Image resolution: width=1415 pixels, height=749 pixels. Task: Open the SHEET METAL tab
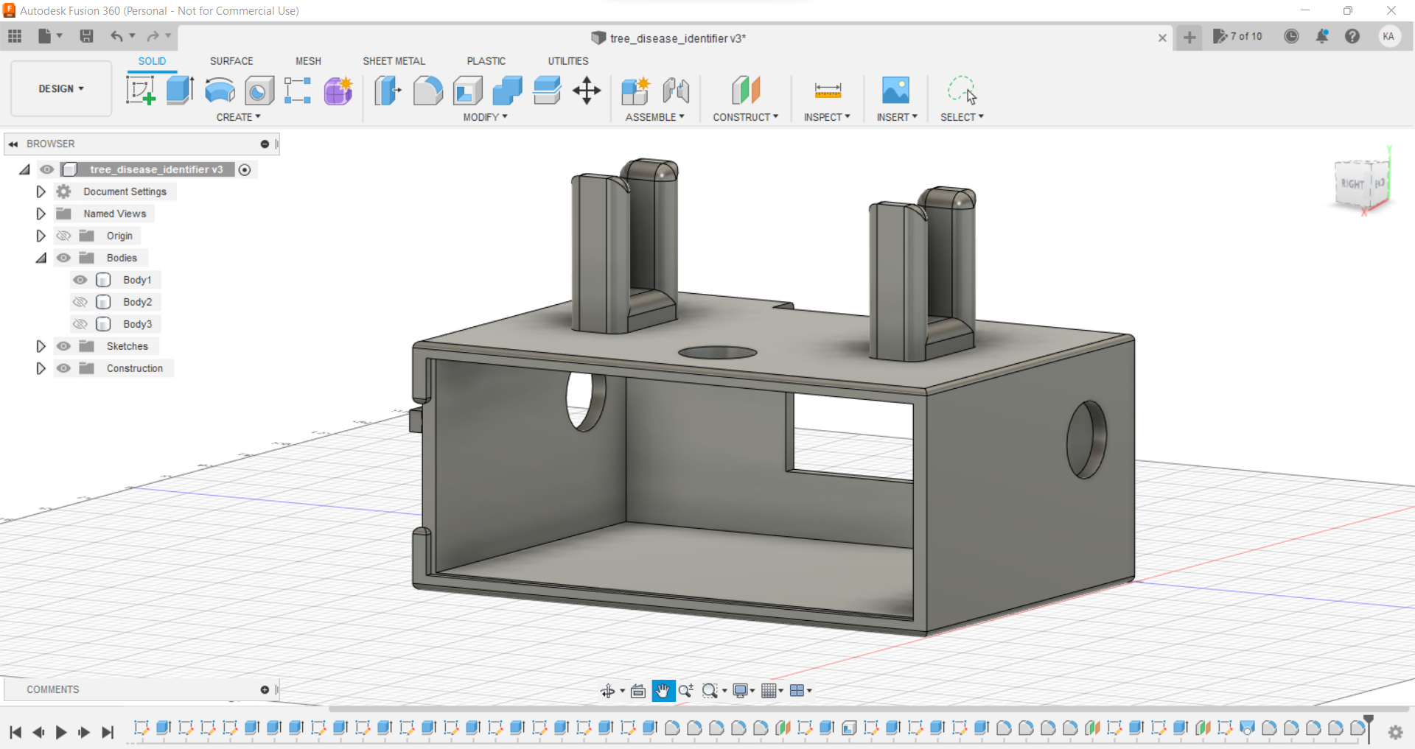coord(394,61)
